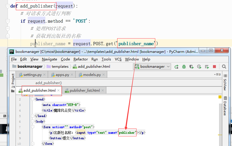Open the Tools menu
The image size is (232, 146).
click(106, 59)
